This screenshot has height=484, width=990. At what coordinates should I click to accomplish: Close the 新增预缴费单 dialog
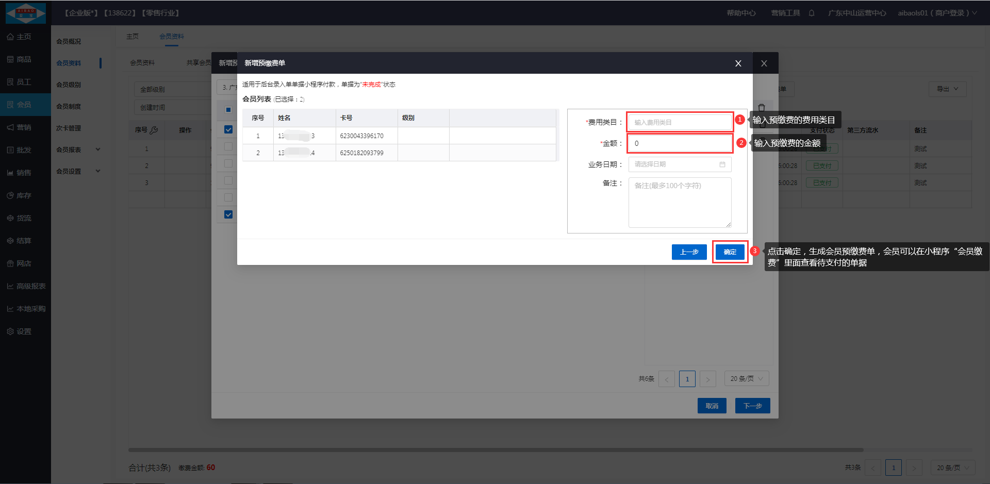coord(738,63)
